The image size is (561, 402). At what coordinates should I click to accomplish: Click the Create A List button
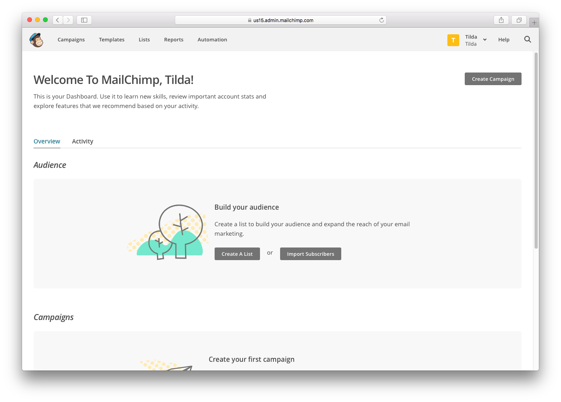(237, 254)
